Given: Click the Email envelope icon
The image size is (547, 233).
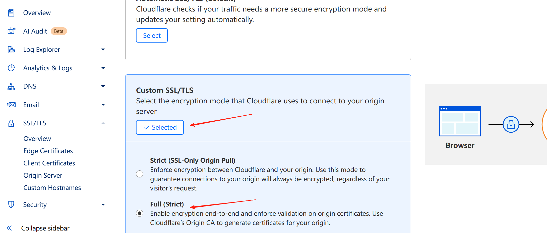Looking at the screenshot, I should tap(11, 105).
